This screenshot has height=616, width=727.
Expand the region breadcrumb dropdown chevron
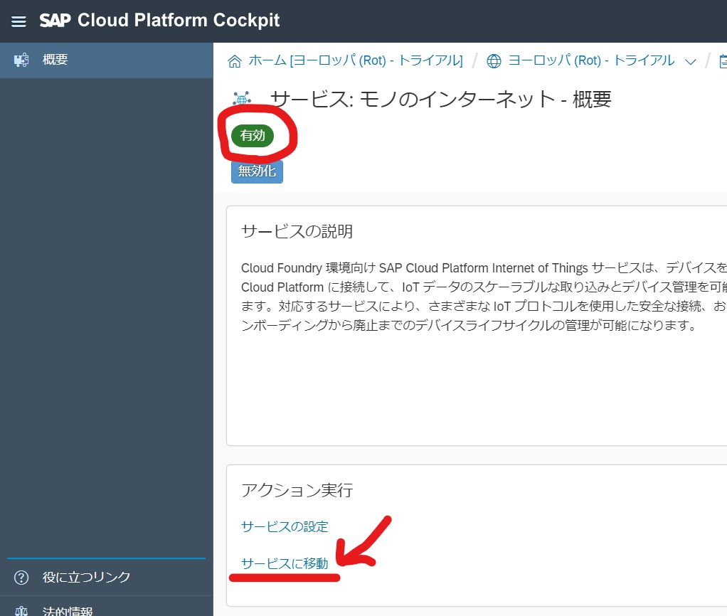click(x=691, y=62)
